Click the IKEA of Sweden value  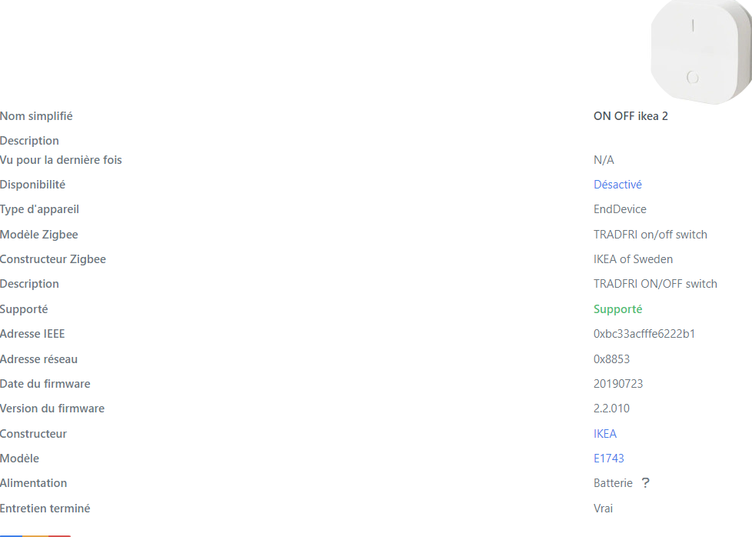pos(633,259)
